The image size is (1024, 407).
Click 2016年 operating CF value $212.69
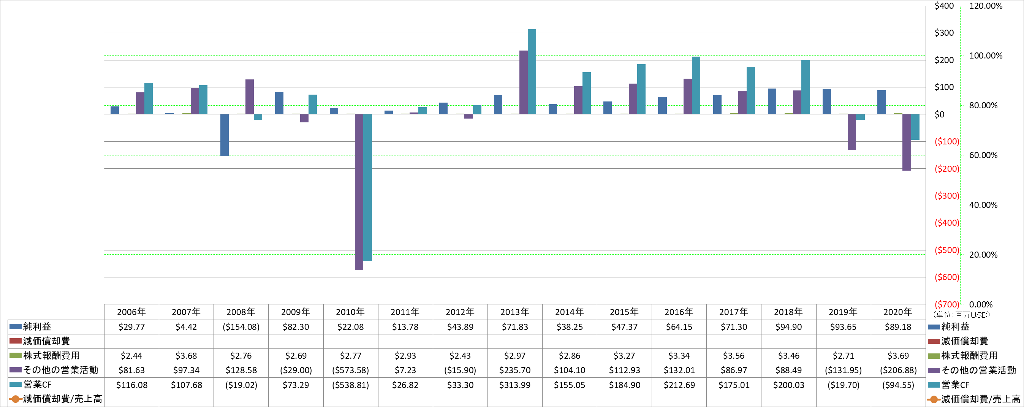679,385
